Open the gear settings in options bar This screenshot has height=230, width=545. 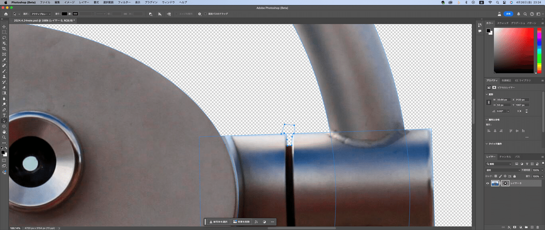[x=199, y=14]
